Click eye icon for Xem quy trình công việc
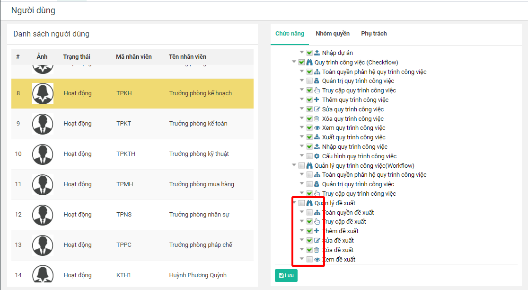Viewport: 528px width, 290px height. 317,128
